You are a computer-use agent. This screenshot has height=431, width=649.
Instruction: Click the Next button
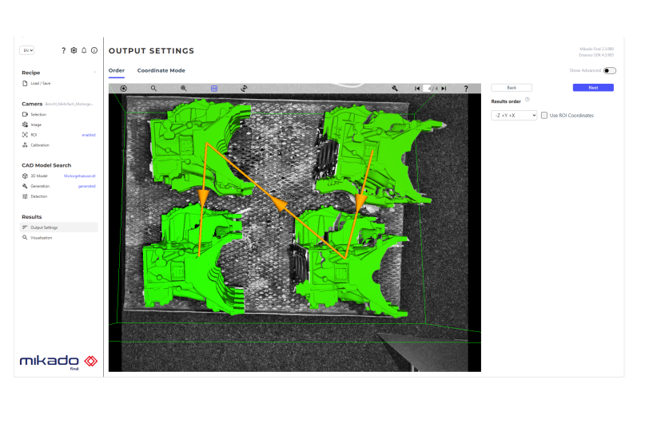pyautogui.click(x=593, y=88)
